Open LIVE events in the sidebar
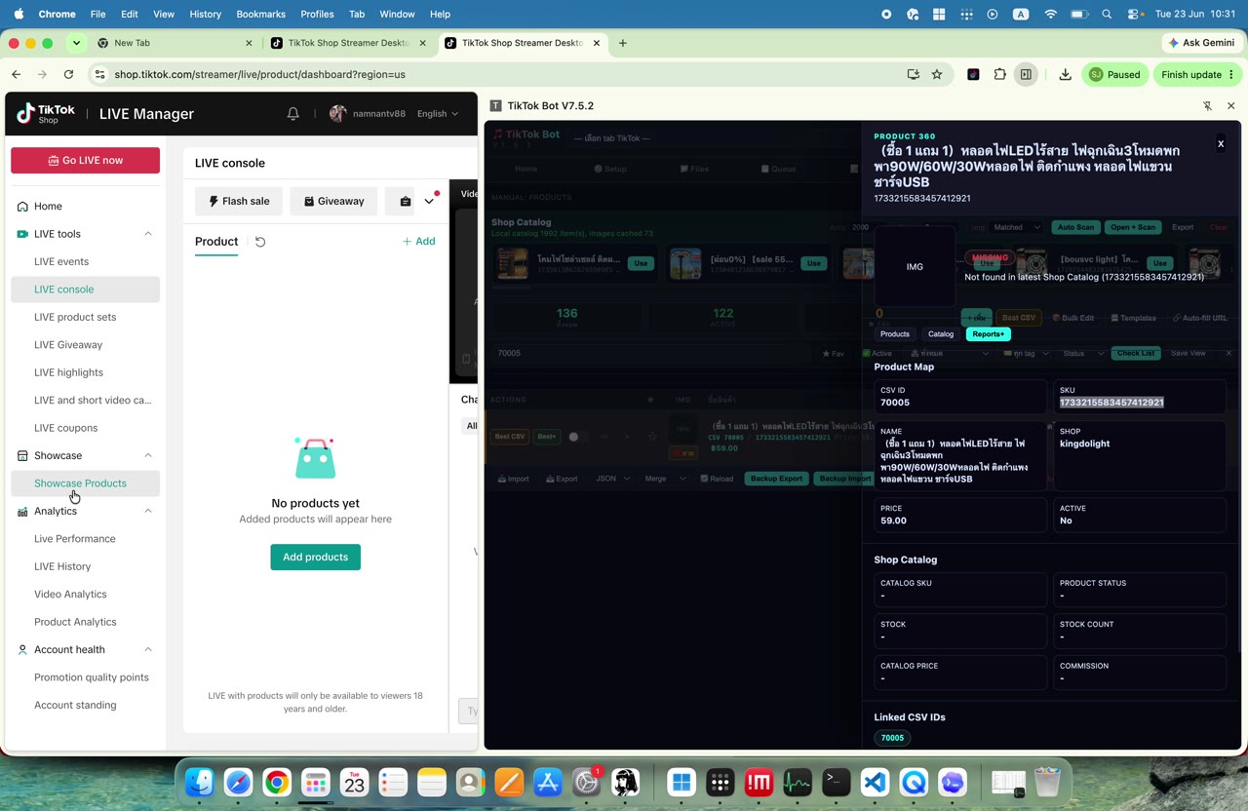 61,261
